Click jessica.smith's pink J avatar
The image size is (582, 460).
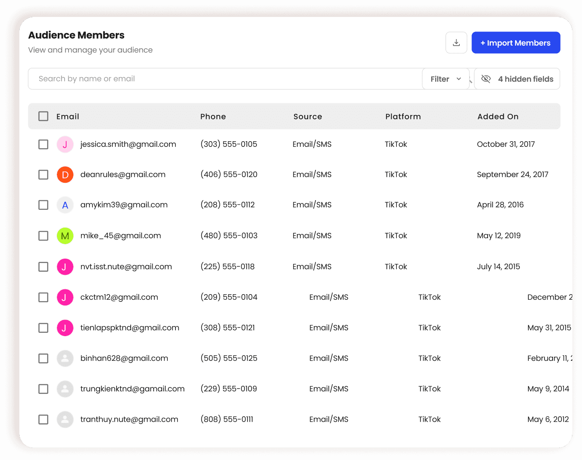(x=65, y=144)
